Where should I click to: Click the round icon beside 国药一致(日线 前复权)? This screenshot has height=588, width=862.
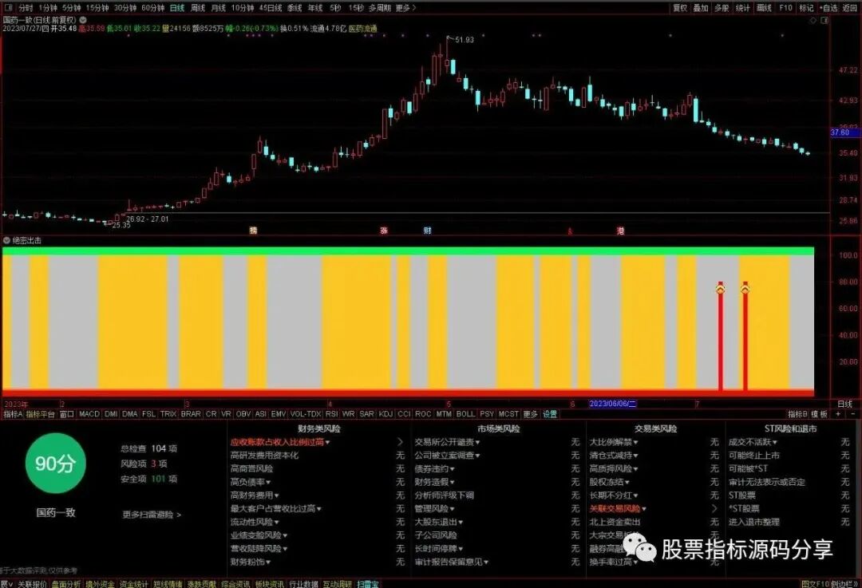(x=82, y=20)
